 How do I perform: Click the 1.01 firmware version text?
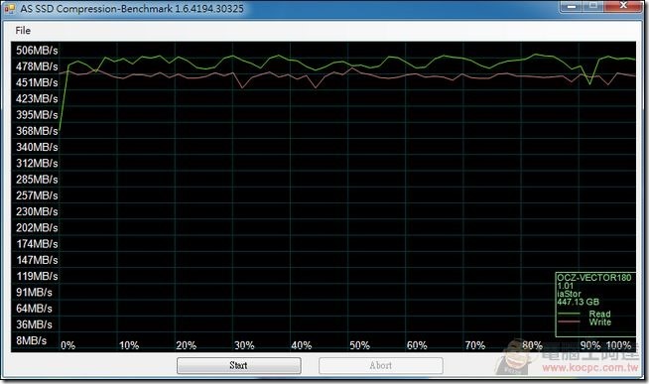click(x=566, y=286)
